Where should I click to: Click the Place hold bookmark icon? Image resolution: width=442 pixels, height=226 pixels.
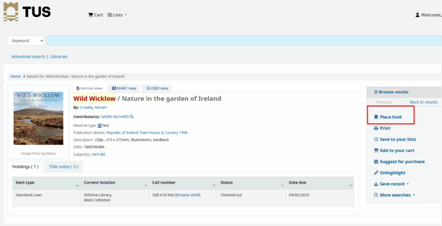[x=376, y=117]
